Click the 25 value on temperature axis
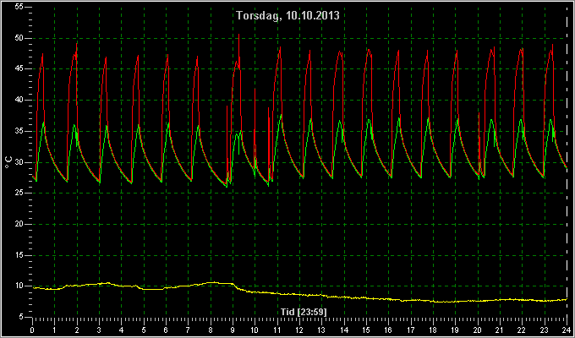 [x=19, y=194]
